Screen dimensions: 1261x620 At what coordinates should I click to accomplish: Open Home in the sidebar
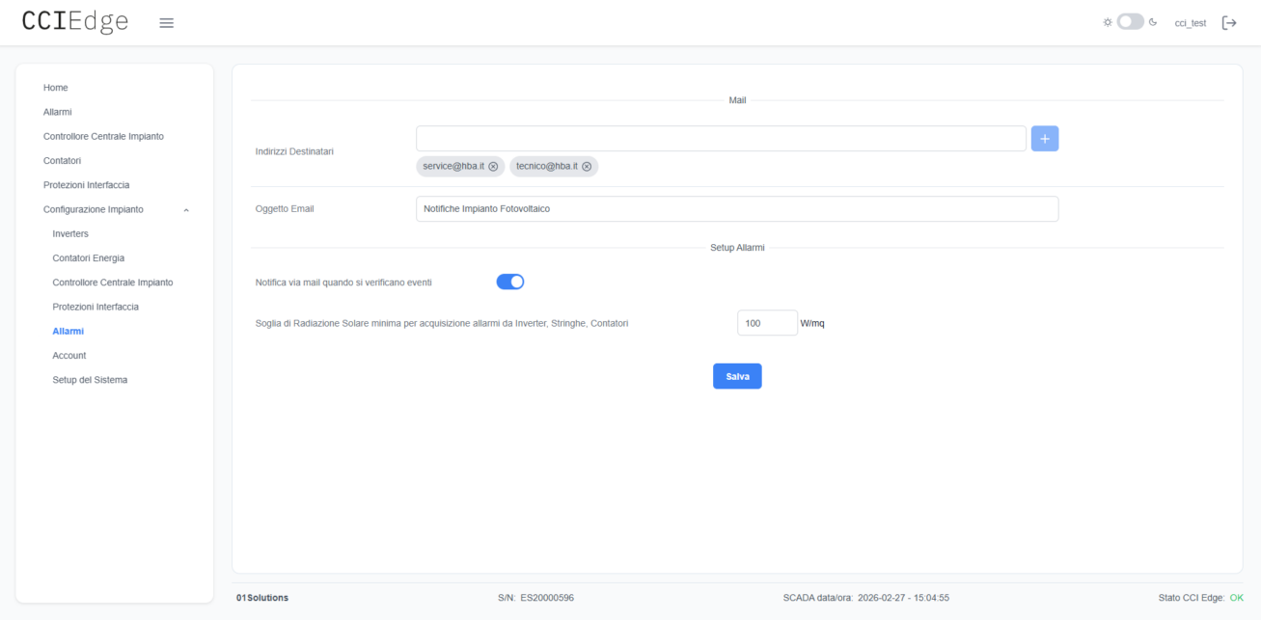[x=55, y=88]
